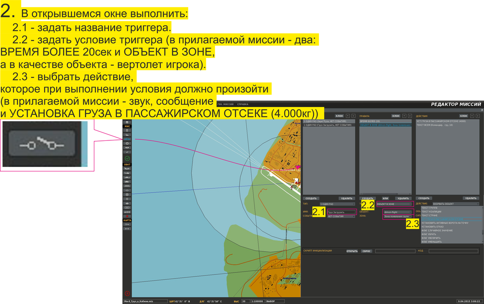
Task: Click the init script file path field
Action: pos(395,251)
